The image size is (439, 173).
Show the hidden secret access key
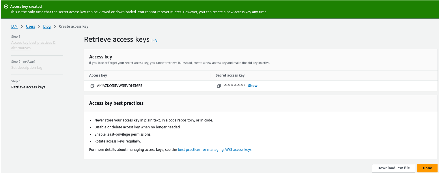pyautogui.click(x=253, y=86)
